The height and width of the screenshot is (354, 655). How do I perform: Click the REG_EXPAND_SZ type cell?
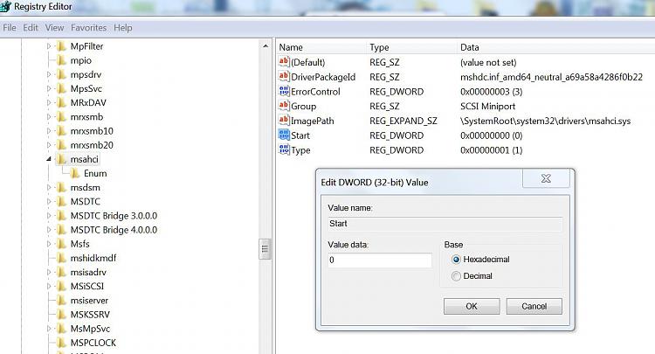click(403, 121)
